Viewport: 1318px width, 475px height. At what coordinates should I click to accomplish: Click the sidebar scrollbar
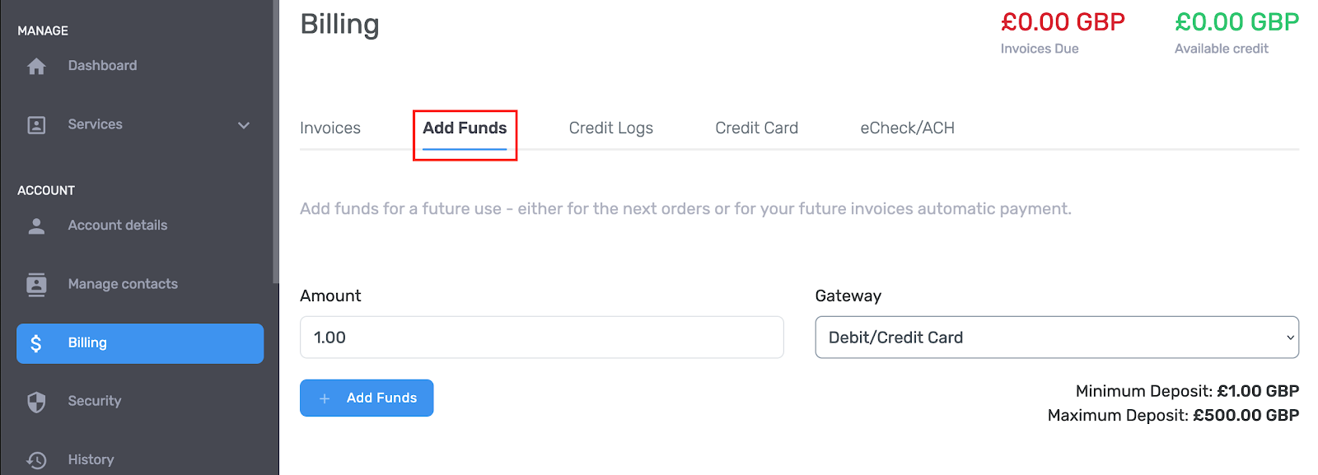pyautogui.click(x=275, y=140)
